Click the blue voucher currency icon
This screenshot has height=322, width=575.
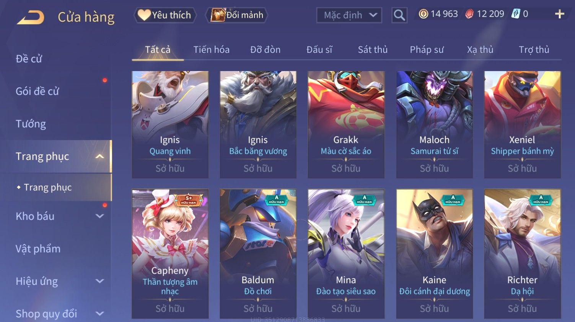516,14
